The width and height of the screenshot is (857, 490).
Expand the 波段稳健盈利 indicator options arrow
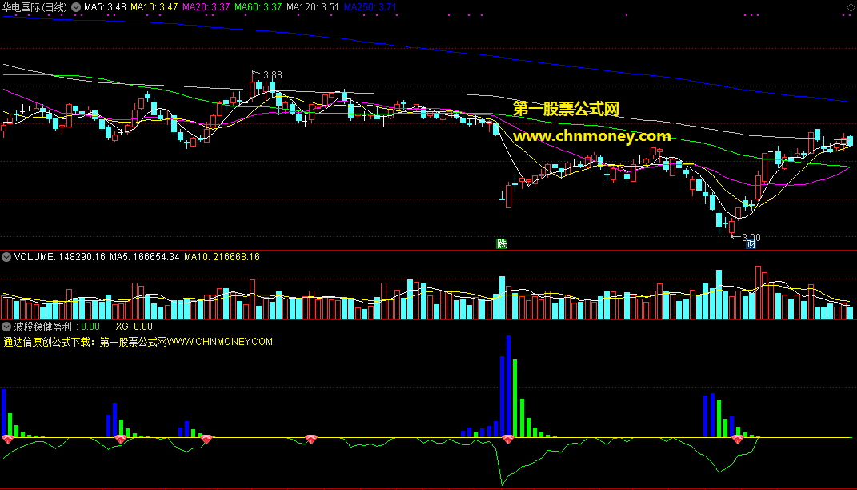tap(6, 327)
